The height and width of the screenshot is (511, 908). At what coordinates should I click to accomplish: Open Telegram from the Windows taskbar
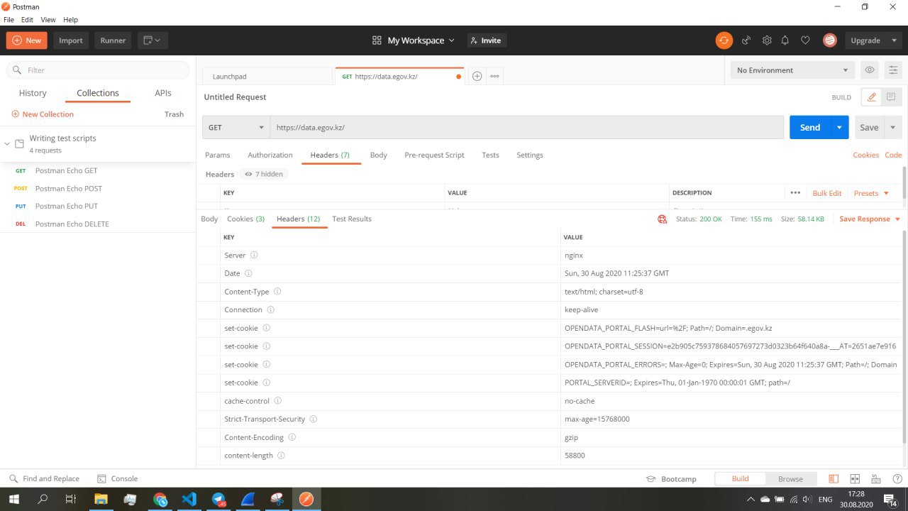pyautogui.click(x=218, y=500)
